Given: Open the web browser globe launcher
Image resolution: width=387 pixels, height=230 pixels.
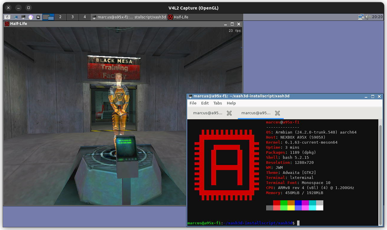Looking at the screenshot, I should [x=31, y=17].
